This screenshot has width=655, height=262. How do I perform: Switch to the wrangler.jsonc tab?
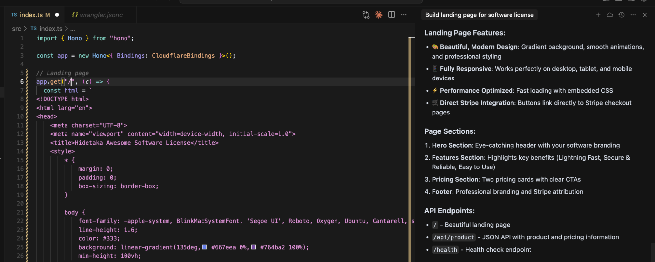pos(101,15)
